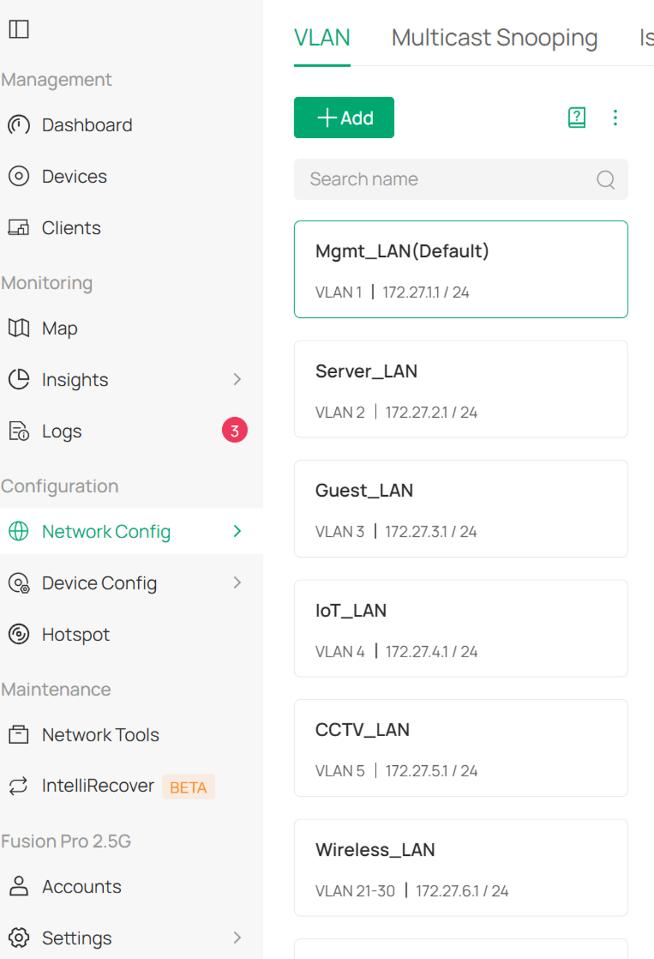Screen dimensions: 654x959
Task: Click the Device Config icon
Action: [x=19, y=582]
